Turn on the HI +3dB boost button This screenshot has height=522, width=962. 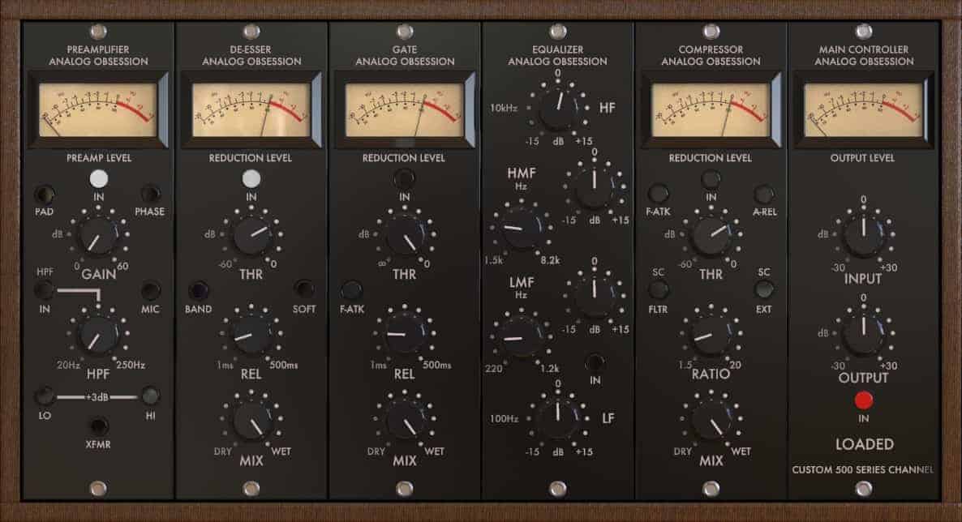(x=150, y=396)
